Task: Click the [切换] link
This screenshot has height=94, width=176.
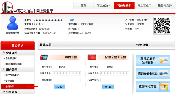Action: coord(72,20)
